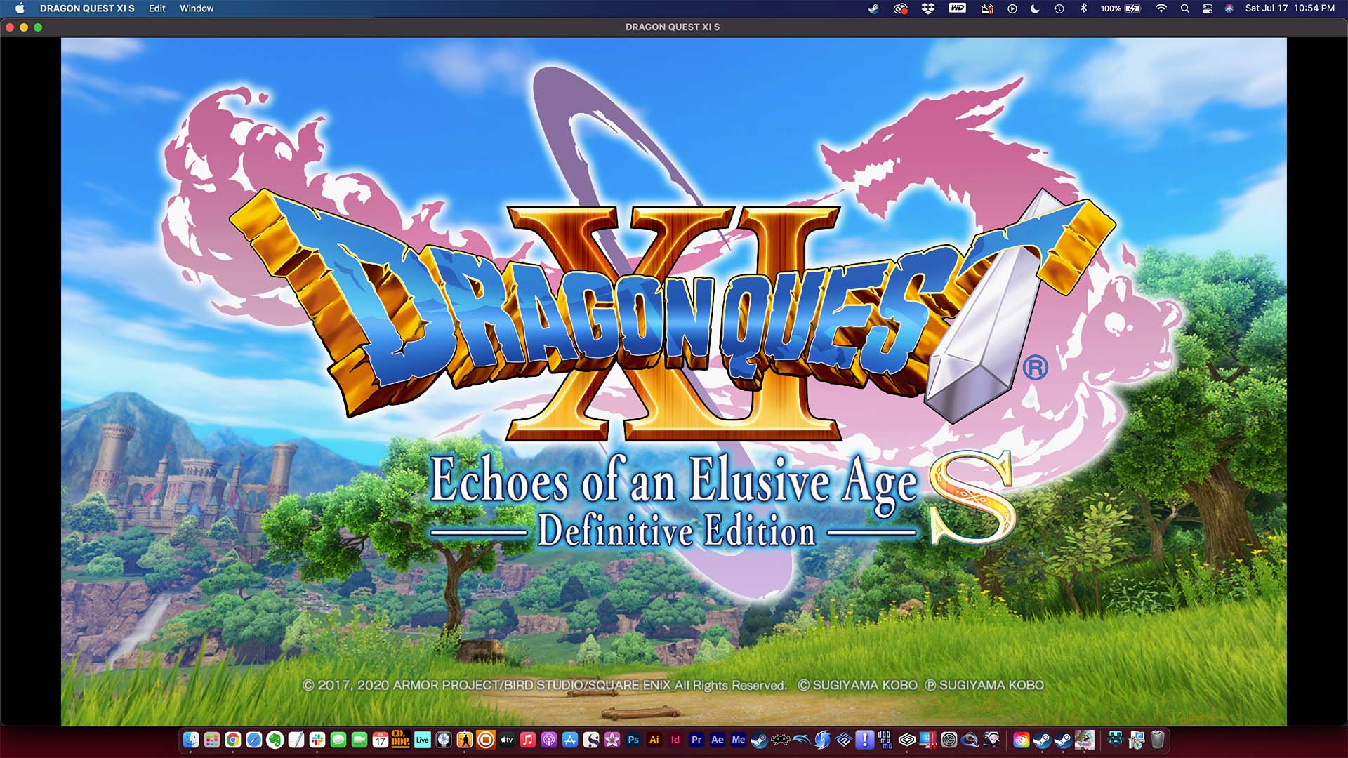Show battery status at 100%
Viewport: 1348px width, 758px height.
1121,8
